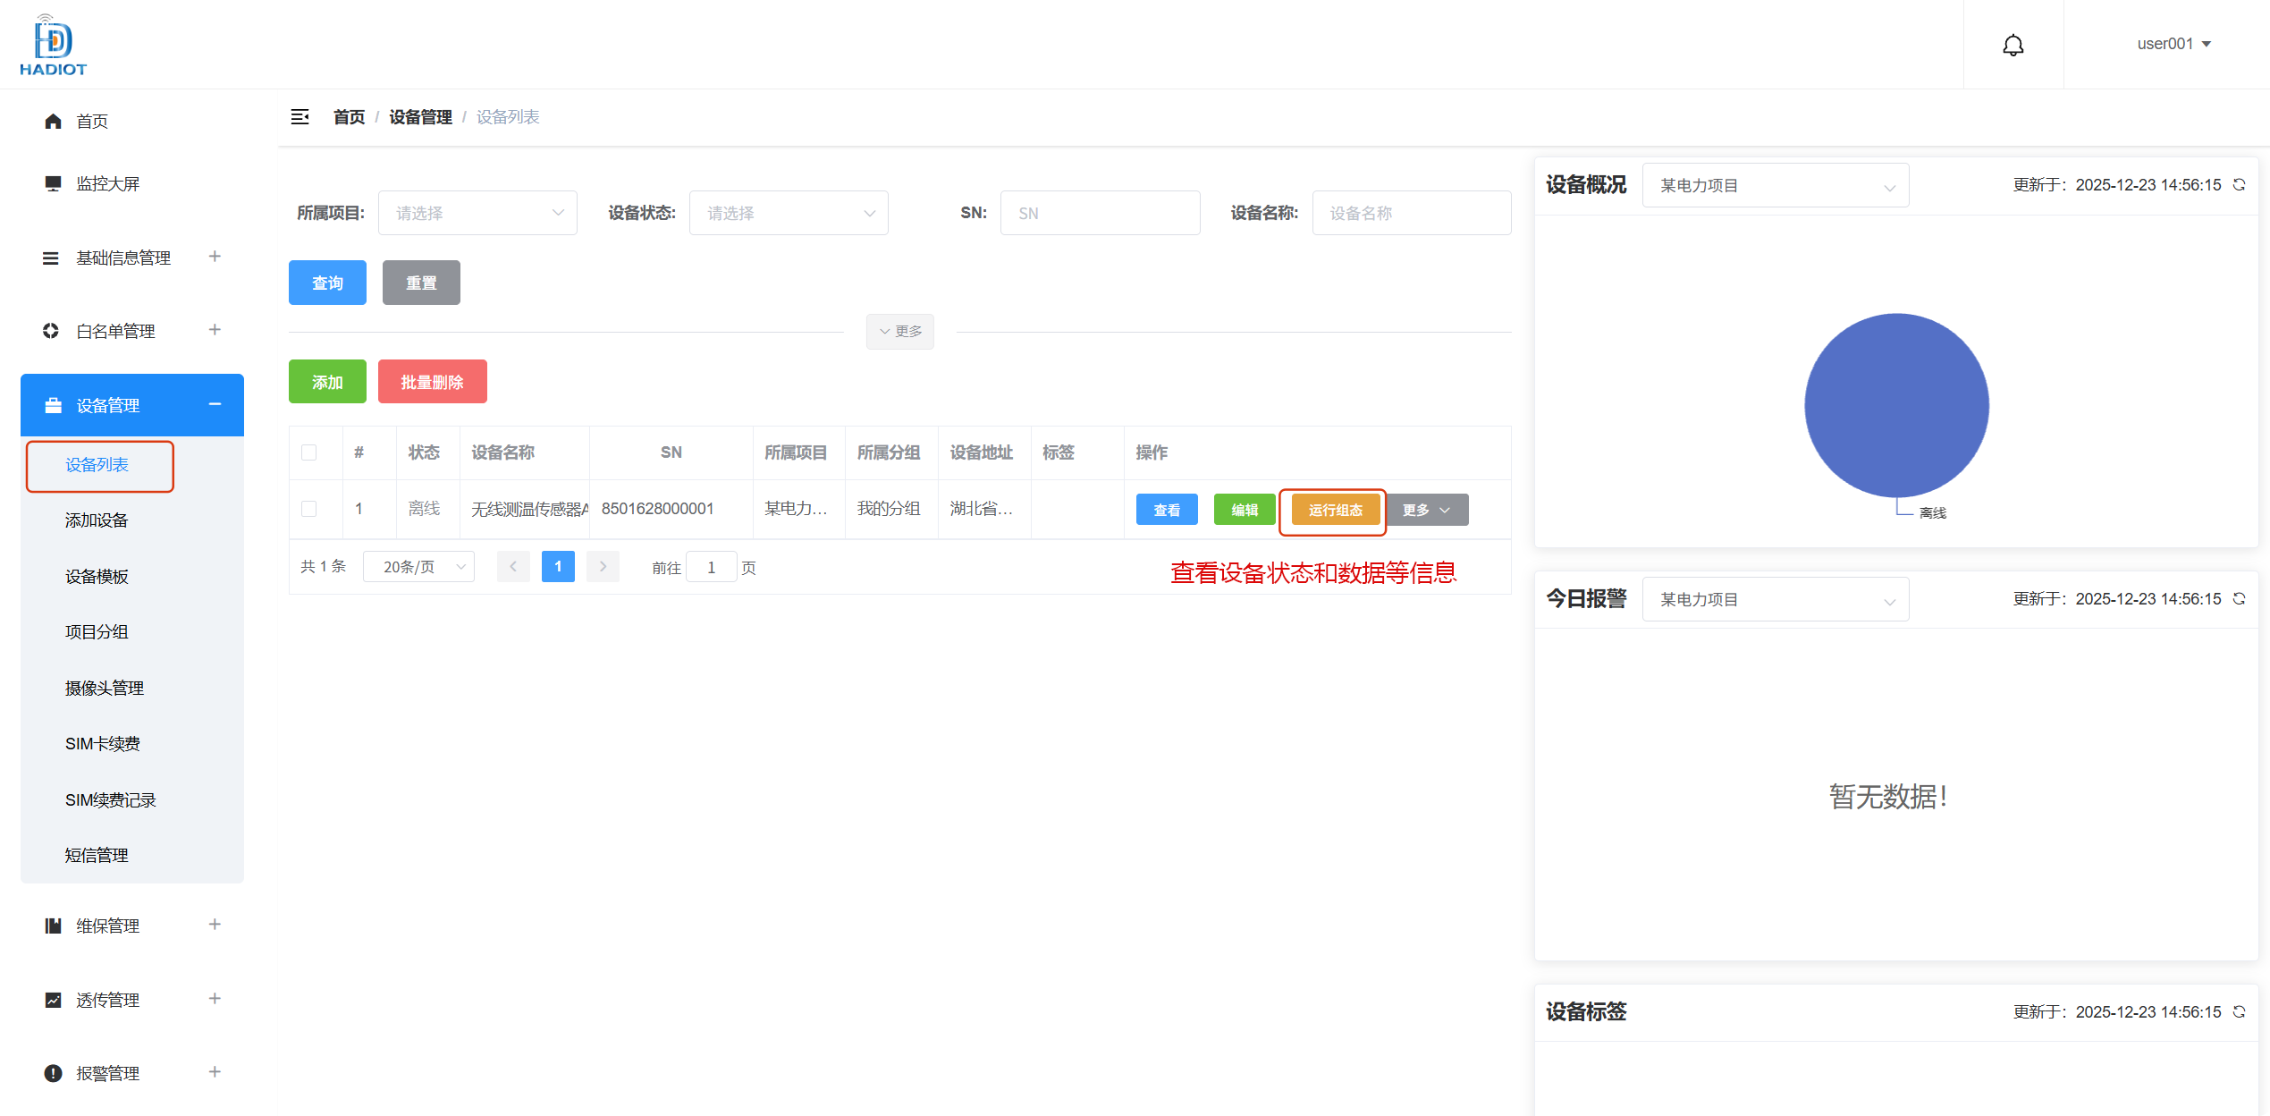Refresh the 今日报警 panel
Screen dimensions: 2270x1116
point(2239,598)
